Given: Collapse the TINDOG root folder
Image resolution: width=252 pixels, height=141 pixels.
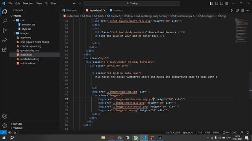Looking at the screenshot, I should tap(17, 16).
